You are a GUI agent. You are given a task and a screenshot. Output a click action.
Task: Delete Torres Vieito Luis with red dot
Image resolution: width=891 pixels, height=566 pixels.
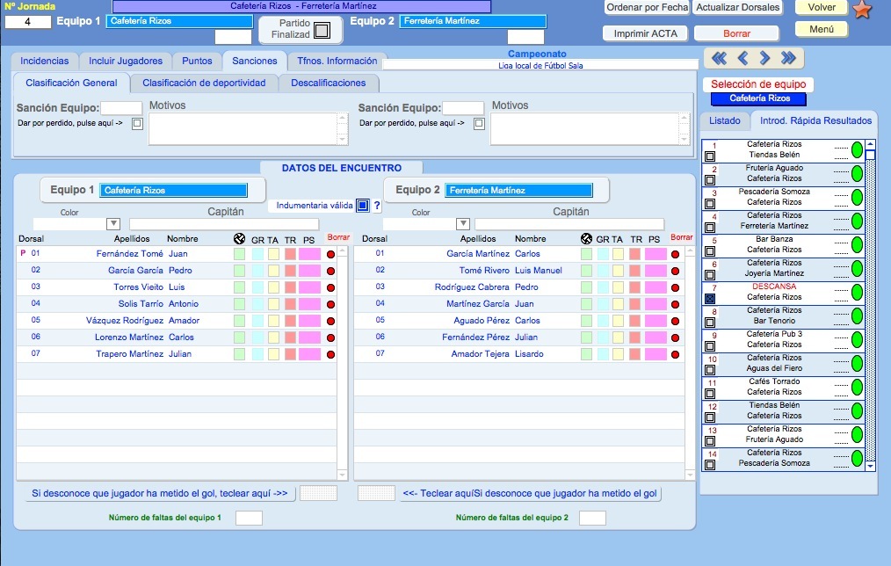(330, 287)
